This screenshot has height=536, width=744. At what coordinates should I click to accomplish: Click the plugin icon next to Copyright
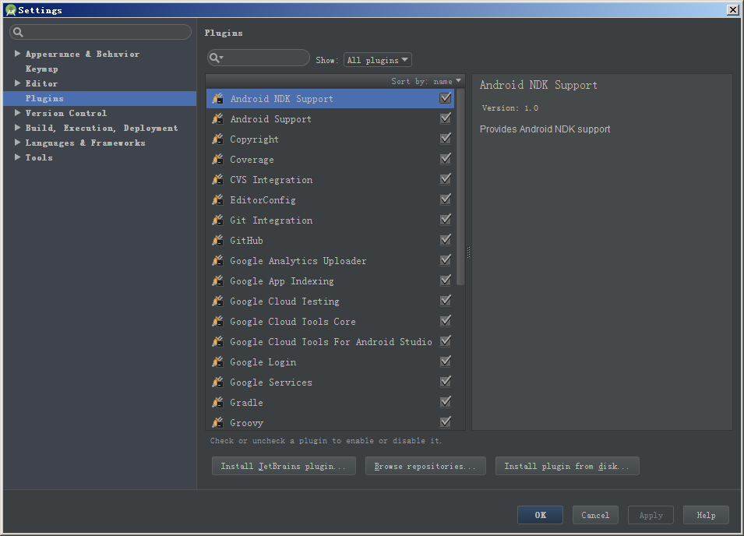click(218, 139)
